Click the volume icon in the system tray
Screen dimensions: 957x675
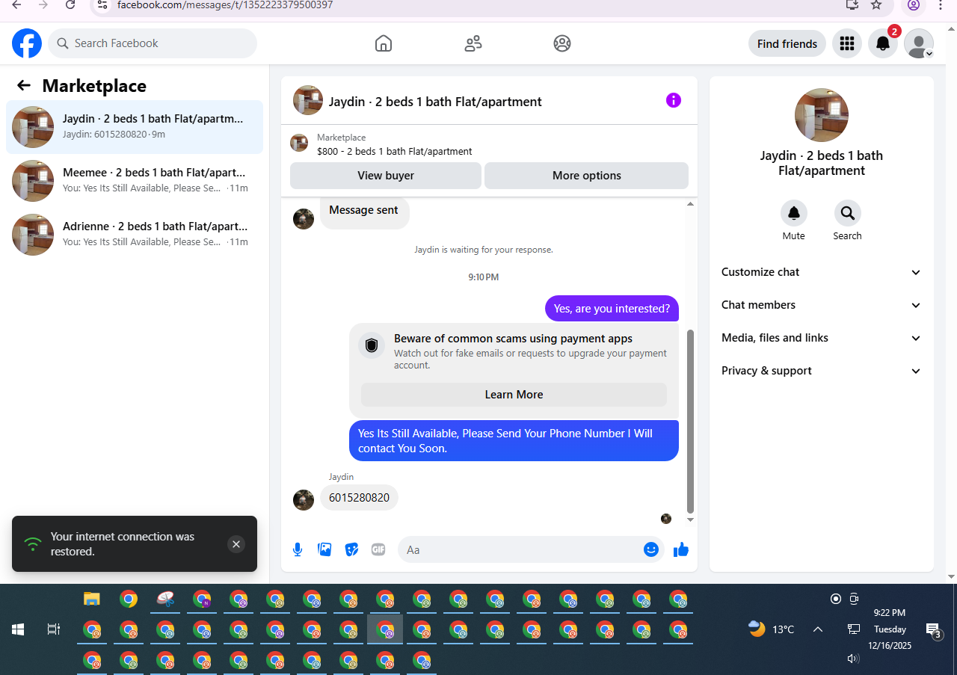coord(853,659)
